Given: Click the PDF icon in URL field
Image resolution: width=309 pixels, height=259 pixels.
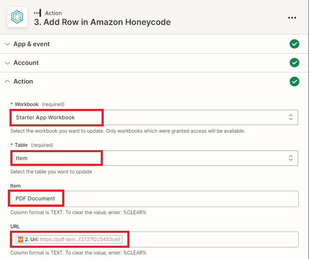Looking at the screenshot, I should pyautogui.click(x=20, y=239).
